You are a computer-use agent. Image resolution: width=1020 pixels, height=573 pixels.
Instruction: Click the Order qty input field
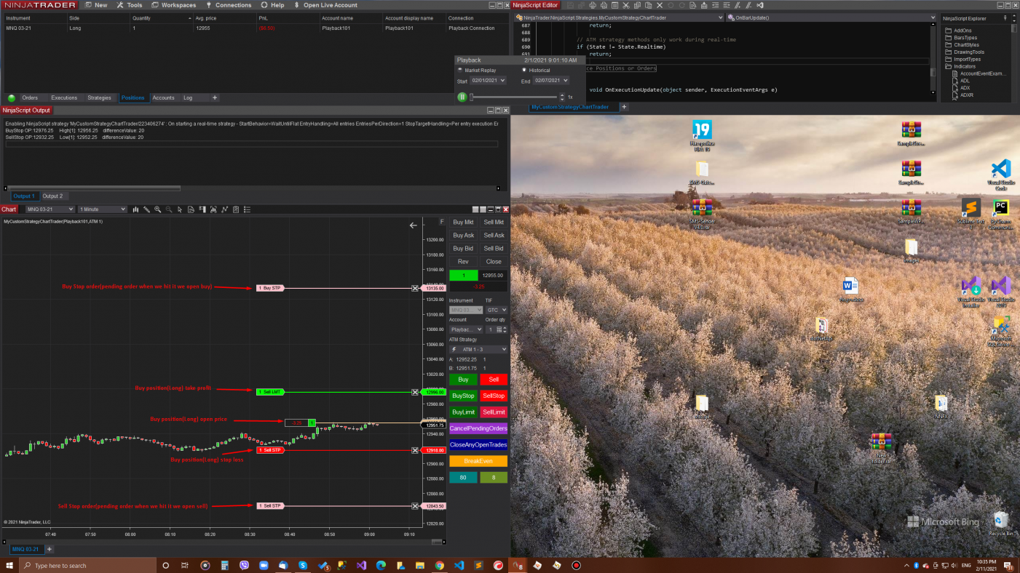coord(490,329)
